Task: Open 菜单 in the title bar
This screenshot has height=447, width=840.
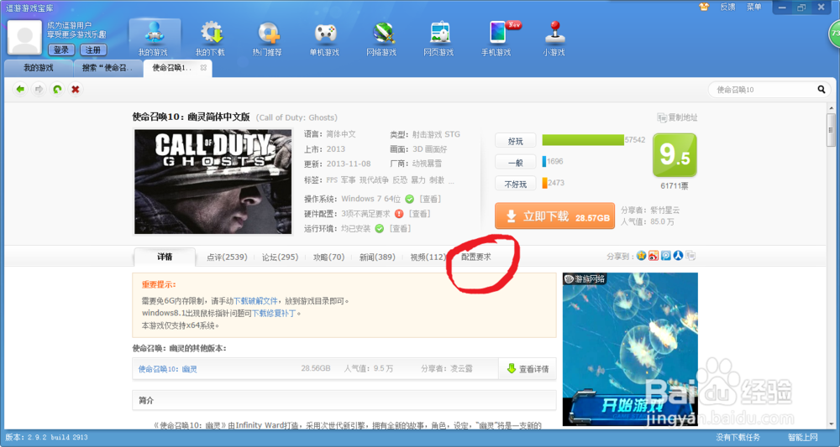Action: (x=753, y=7)
